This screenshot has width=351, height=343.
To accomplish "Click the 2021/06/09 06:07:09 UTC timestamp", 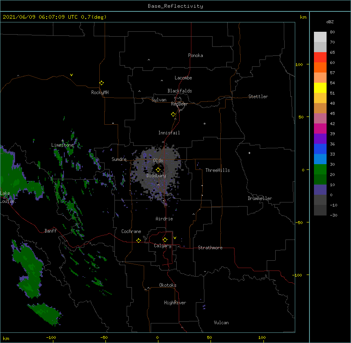I will coord(40,17).
